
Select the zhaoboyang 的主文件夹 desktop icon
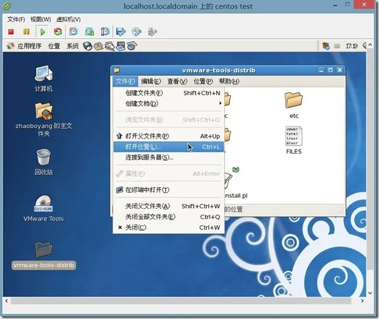click(44, 119)
